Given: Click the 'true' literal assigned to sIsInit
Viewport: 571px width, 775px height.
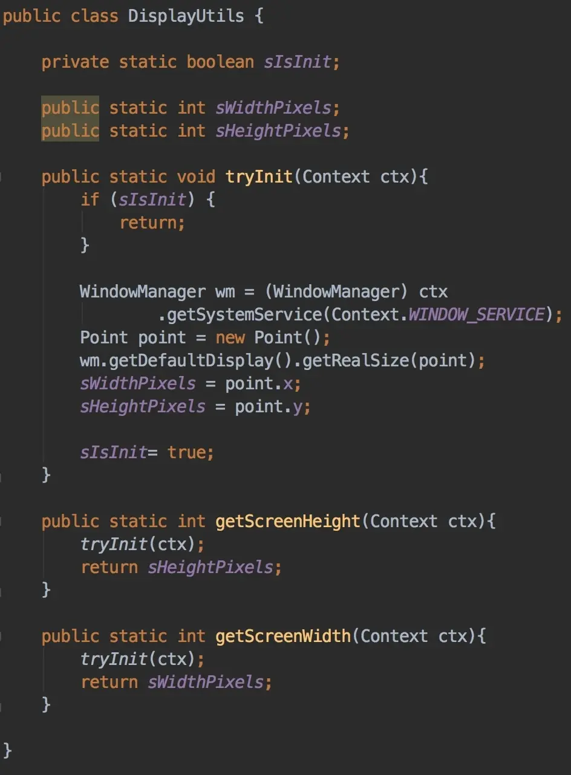Looking at the screenshot, I should point(186,452).
